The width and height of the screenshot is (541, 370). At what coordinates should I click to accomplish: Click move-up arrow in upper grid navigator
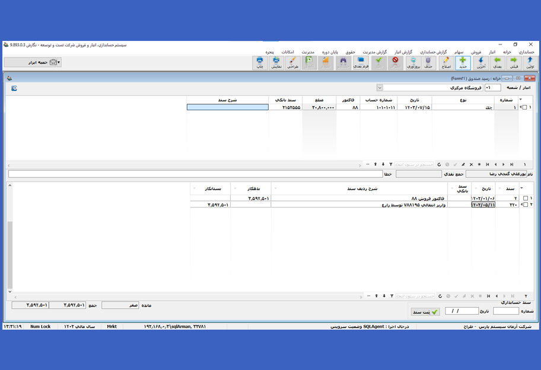tap(375, 164)
